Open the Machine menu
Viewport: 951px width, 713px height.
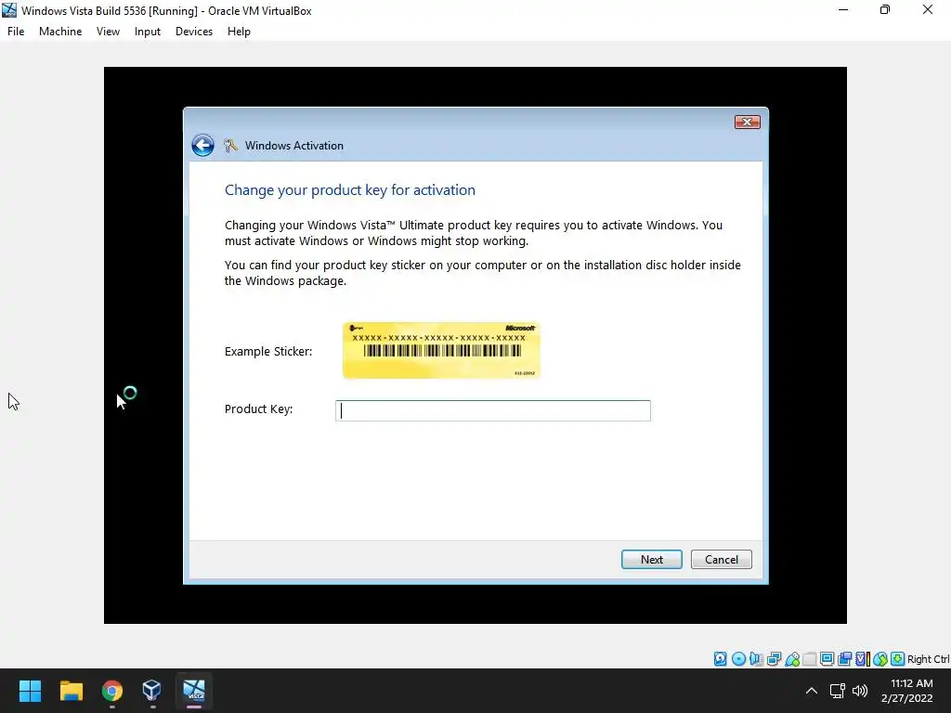pos(60,32)
